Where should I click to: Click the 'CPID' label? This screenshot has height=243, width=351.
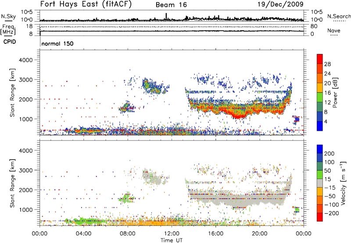[x=10, y=42]
